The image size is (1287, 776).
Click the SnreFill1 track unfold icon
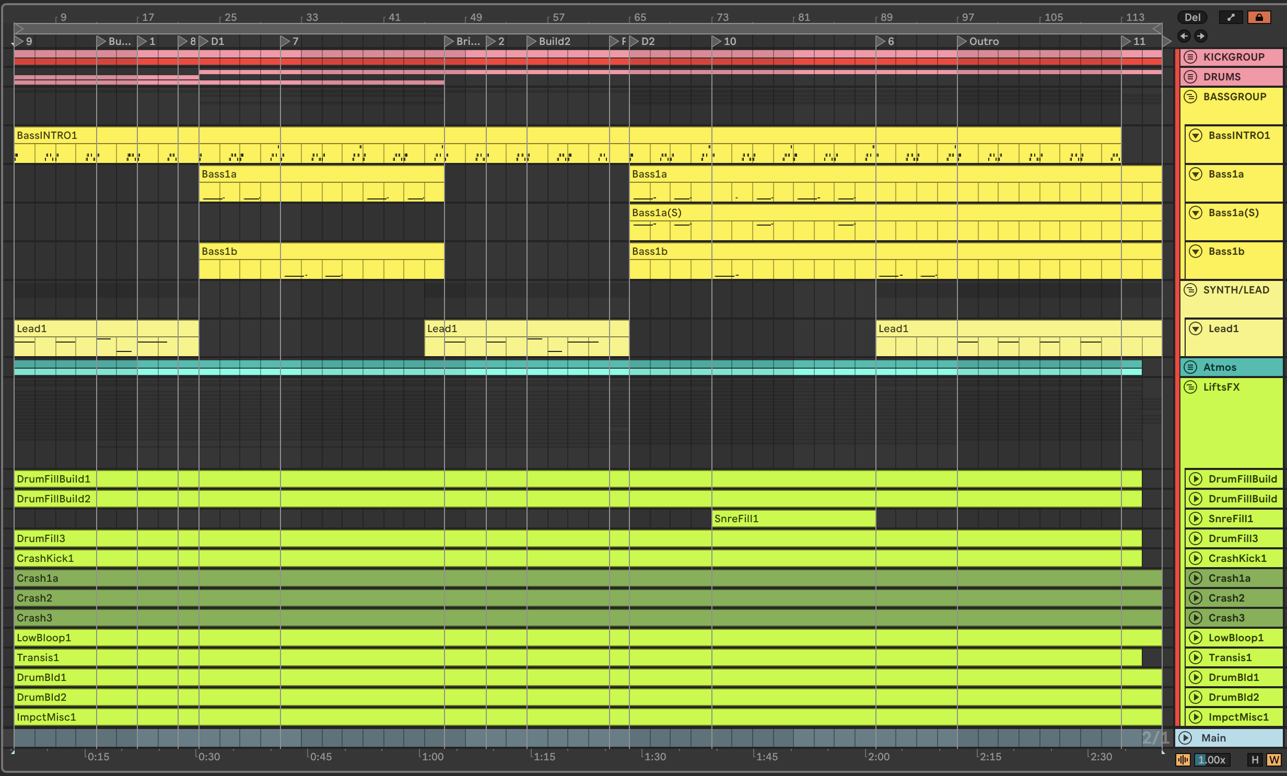click(x=1196, y=519)
